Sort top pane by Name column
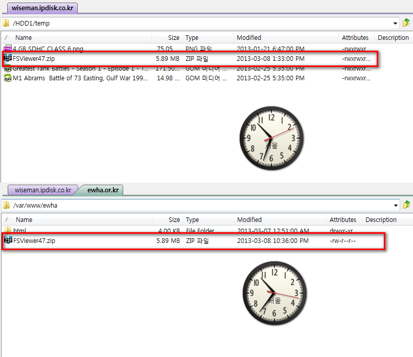Screen dimensions: 413x357 click(x=76, y=38)
